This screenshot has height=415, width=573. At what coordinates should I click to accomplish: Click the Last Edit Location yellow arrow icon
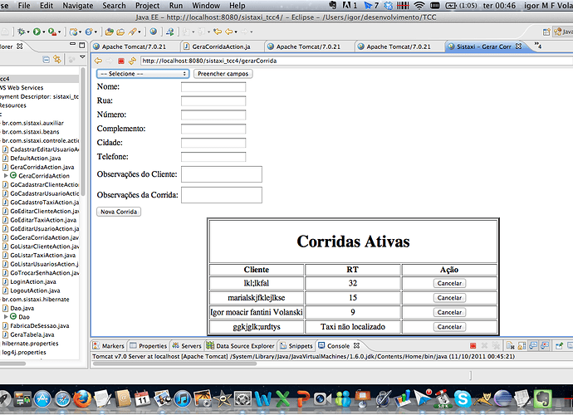point(218,32)
